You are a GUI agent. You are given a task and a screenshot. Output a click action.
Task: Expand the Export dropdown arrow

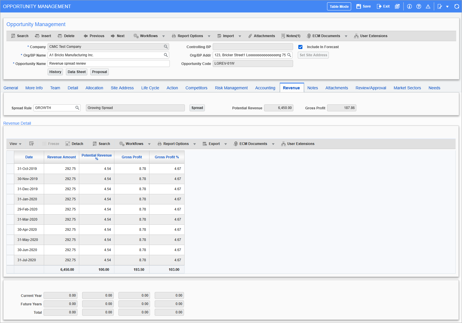click(225, 144)
